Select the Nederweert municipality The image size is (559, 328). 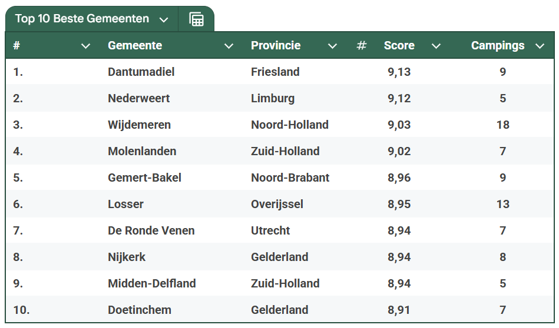pos(138,98)
